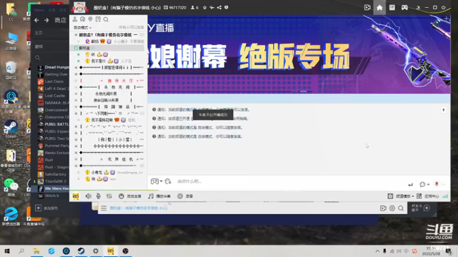
Task: Click the blue channel name link in lower strip
Action: [x=139, y=208]
